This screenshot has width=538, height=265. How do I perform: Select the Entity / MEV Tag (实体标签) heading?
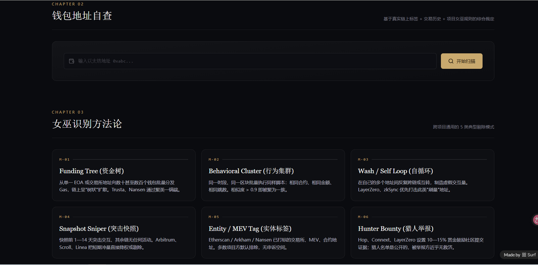(x=250, y=229)
